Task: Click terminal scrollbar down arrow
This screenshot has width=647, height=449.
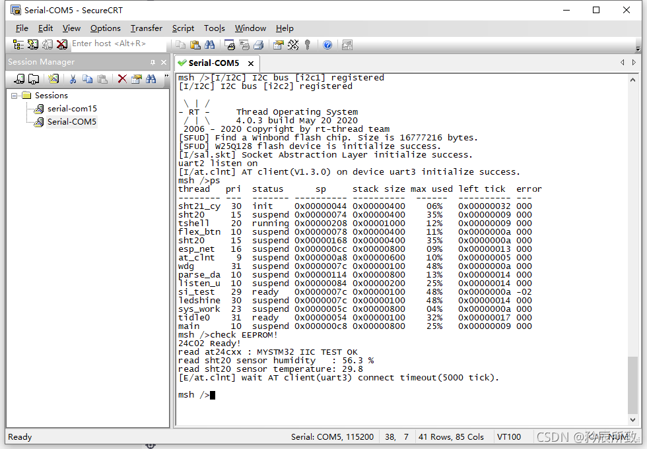Action: (632, 420)
